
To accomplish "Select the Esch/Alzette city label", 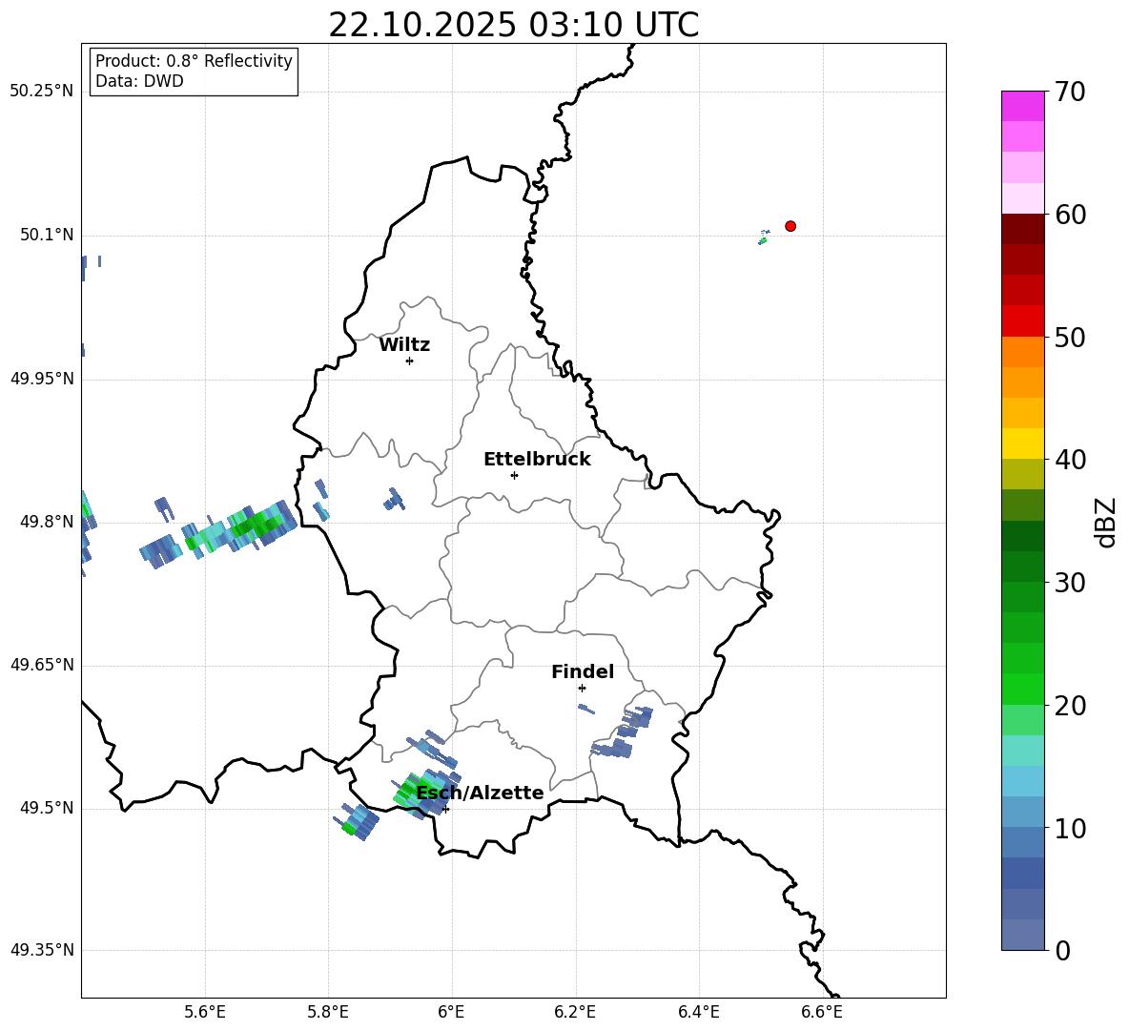I will pyautogui.click(x=480, y=793).
